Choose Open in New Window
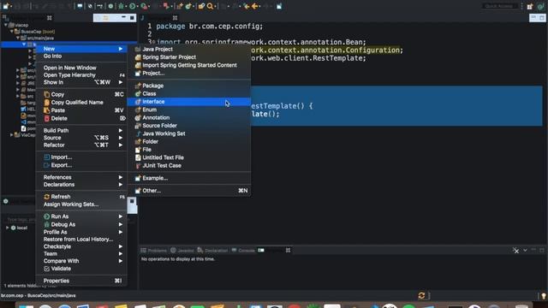Viewport: 548px width, 308px height. pos(81,68)
